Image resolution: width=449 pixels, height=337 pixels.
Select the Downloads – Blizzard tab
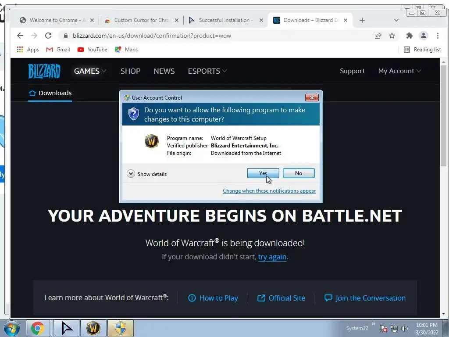click(310, 20)
